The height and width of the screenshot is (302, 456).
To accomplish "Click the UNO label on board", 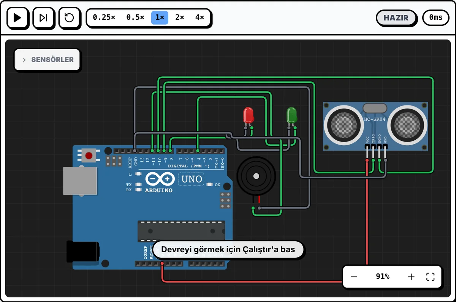I will tap(192, 179).
